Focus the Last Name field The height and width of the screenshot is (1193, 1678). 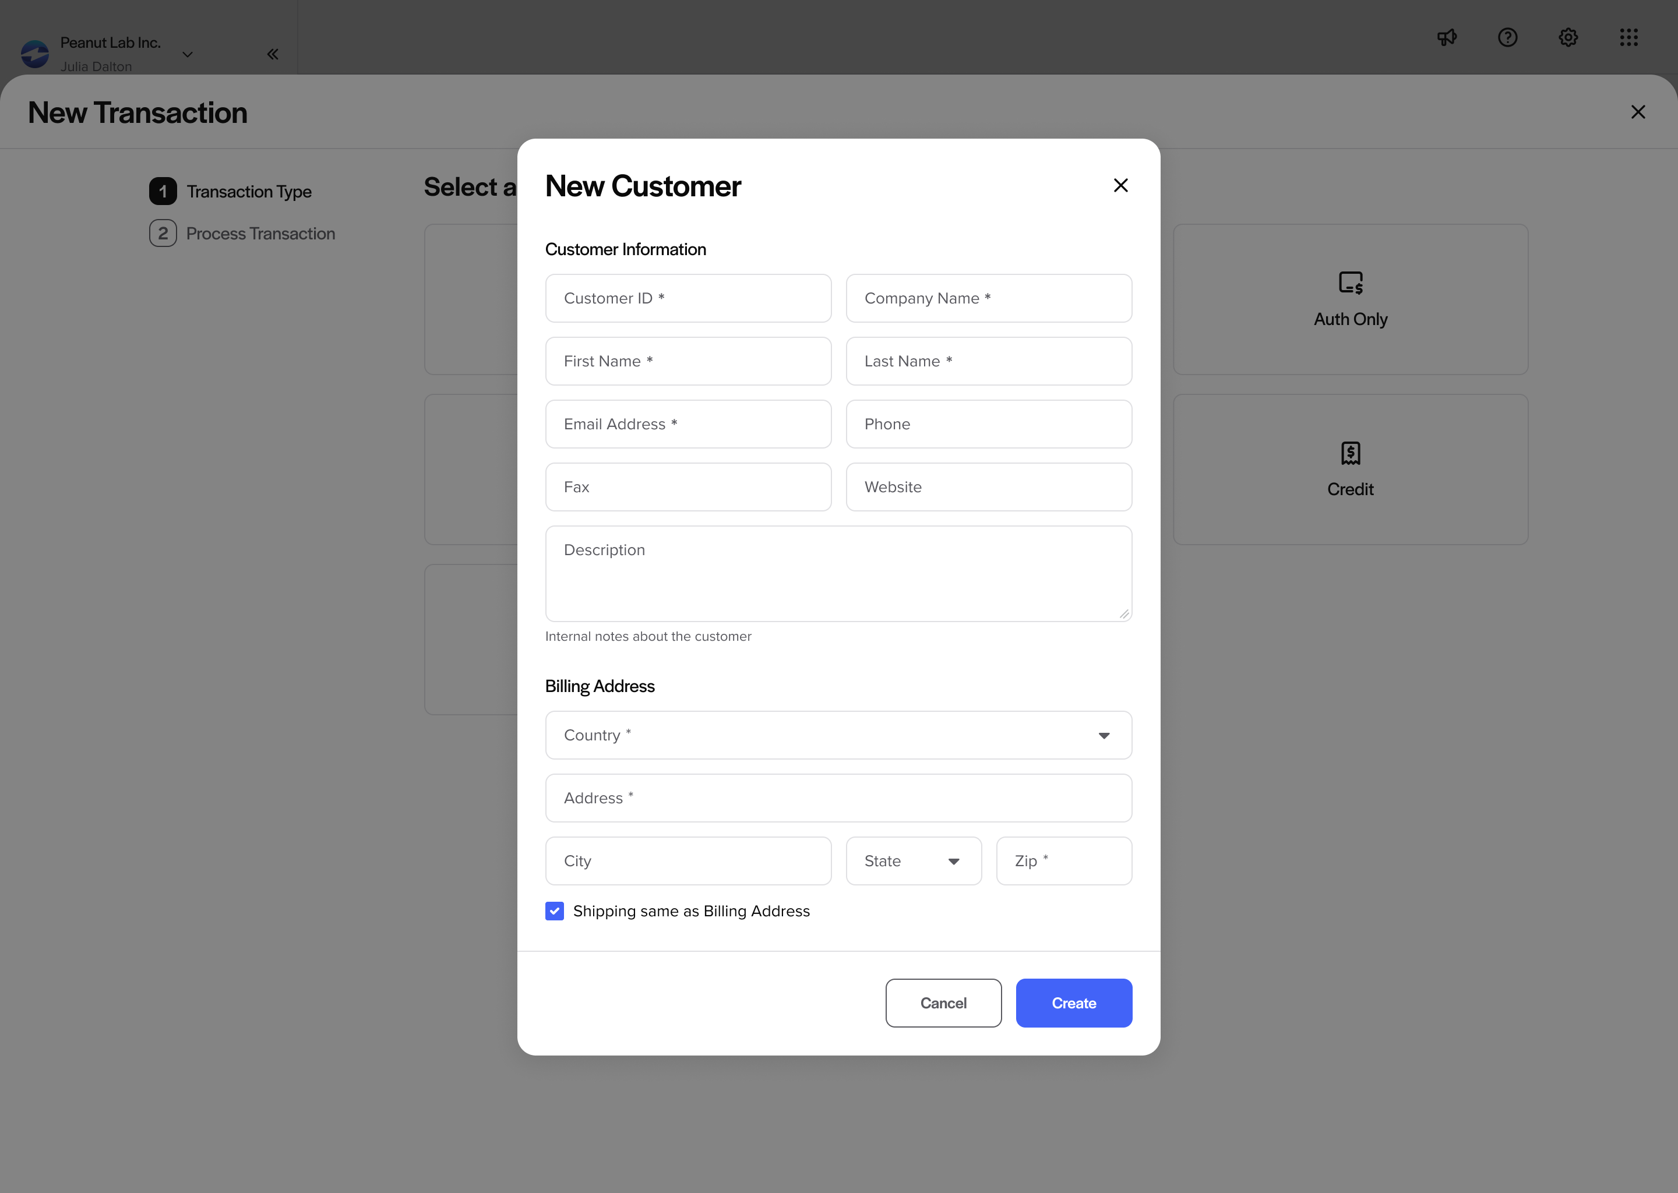pyautogui.click(x=989, y=361)
